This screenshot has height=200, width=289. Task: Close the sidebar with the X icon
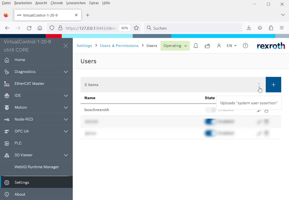(66, 46)
